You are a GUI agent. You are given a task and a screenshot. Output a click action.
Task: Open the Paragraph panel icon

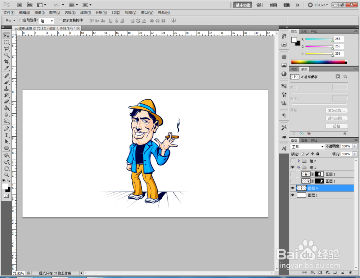(x=284, y=115)
